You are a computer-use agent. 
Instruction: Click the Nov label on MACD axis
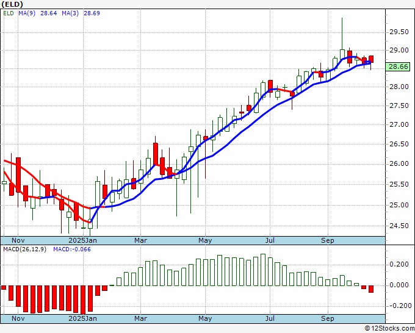point(18,318)
